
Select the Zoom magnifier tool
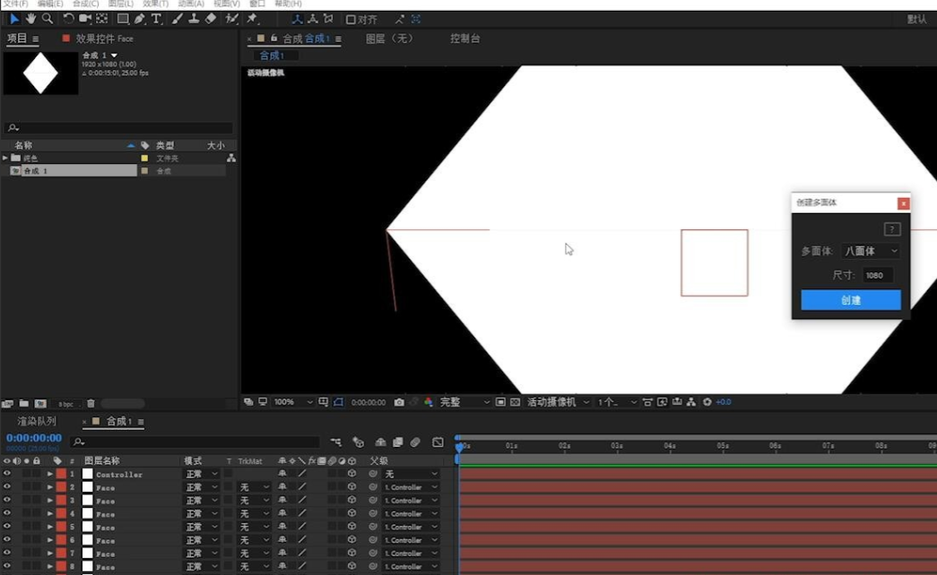48,19
